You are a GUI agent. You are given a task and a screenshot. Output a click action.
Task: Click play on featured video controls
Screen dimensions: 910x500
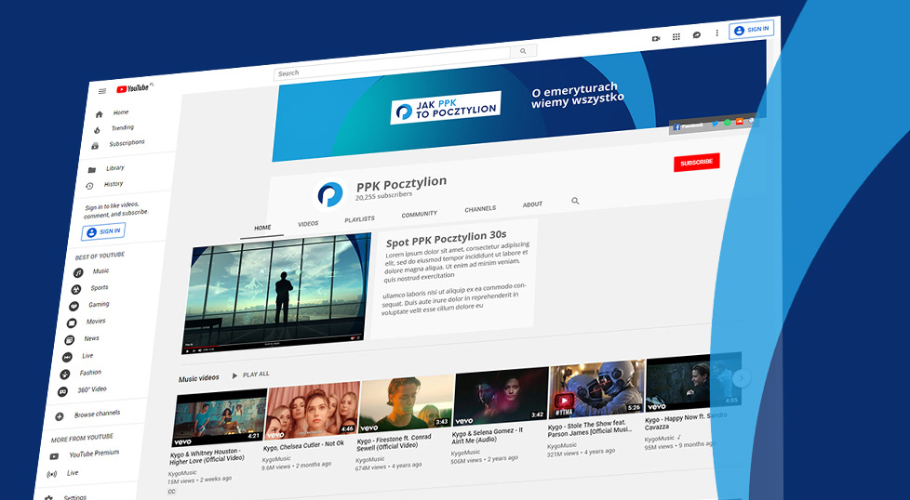click(187, 351)
